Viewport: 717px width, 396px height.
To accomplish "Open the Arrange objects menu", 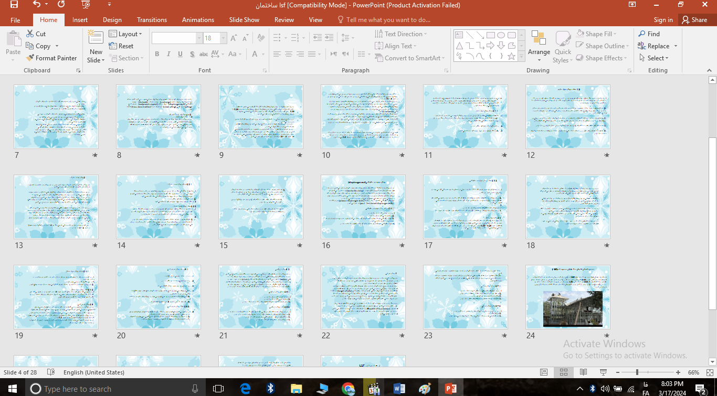I will point(539,46).
